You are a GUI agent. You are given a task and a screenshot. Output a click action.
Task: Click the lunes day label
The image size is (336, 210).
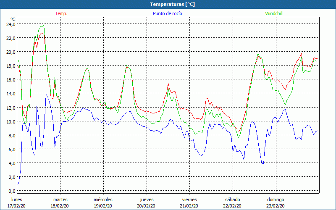17,199
